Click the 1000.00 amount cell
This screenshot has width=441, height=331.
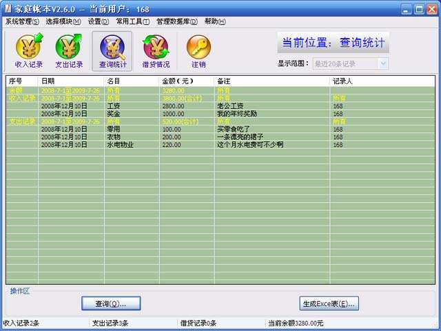pyautogui.click(x=173, y=114)
